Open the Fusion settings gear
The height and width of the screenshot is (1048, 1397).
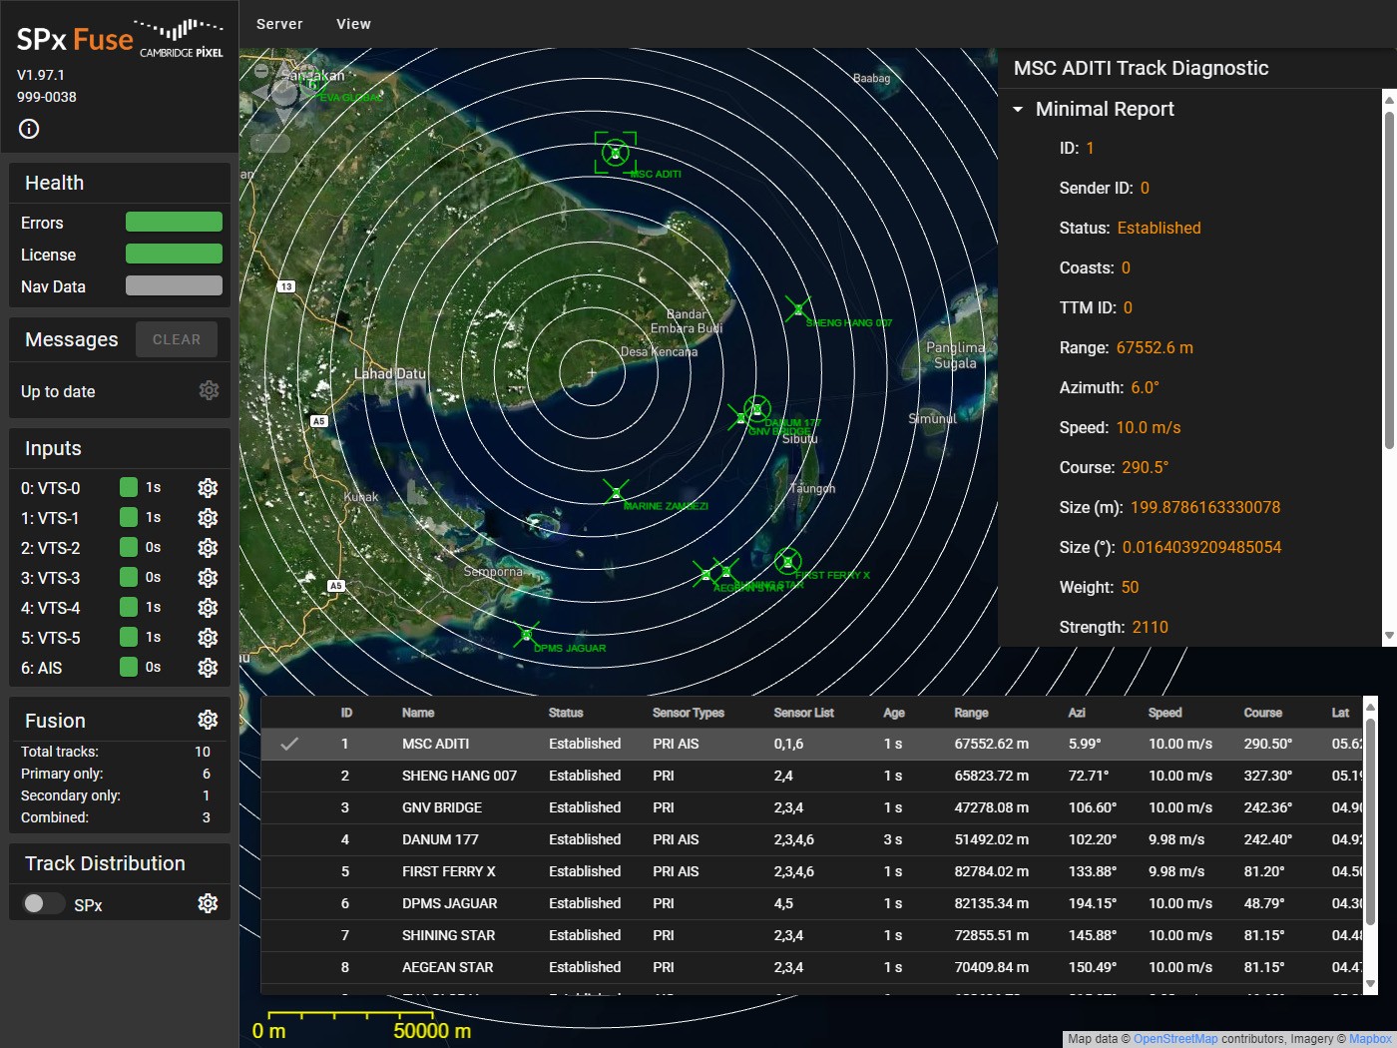tap(208, 719)
